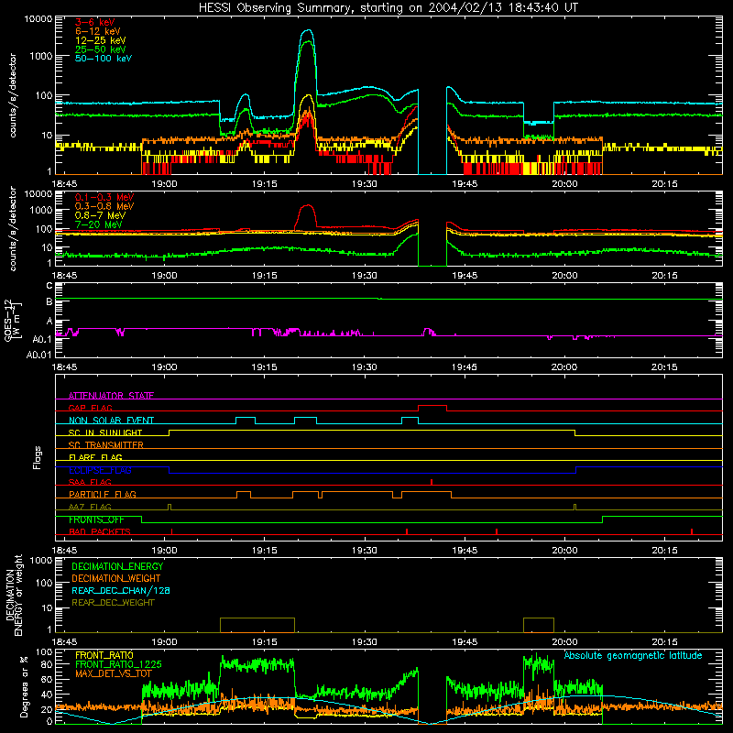
Task: Click the yellow FRONT_RATIO legend label
Action: (x=104, y=655)
